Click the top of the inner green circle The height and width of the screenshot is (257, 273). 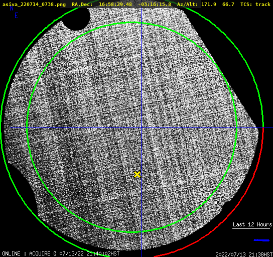132,23
